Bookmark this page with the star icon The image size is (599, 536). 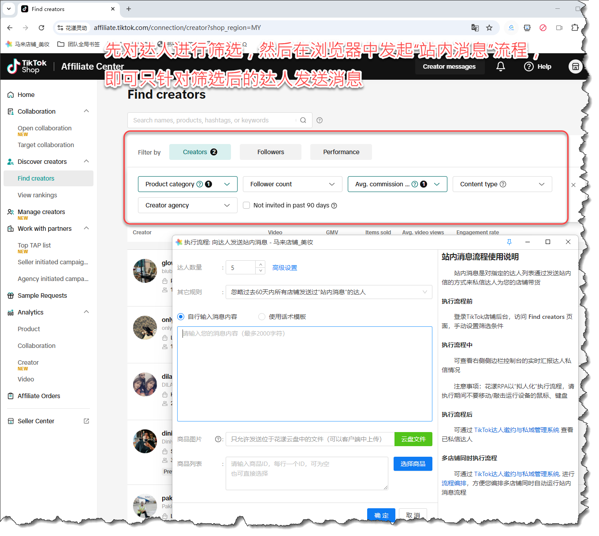point(489,28)
